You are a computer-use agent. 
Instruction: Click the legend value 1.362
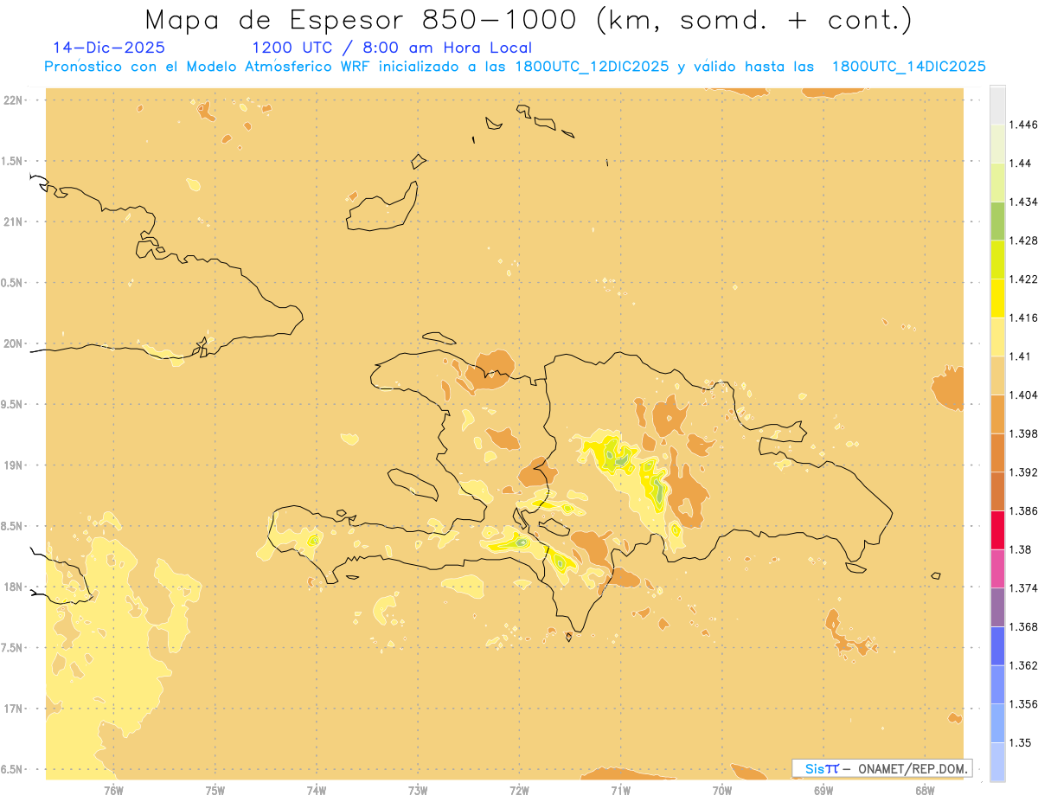point(1022,664)
